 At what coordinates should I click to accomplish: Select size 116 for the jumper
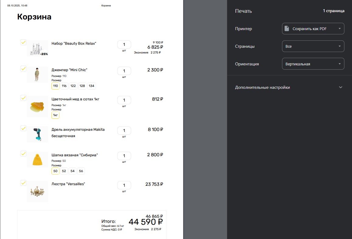point(64,86)
